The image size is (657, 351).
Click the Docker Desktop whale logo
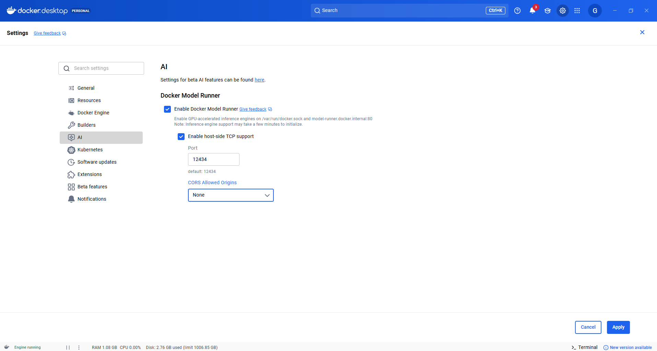coord(11,11)
